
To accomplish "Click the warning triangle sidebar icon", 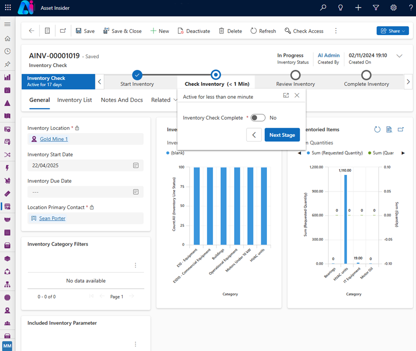I will (8, 103).
